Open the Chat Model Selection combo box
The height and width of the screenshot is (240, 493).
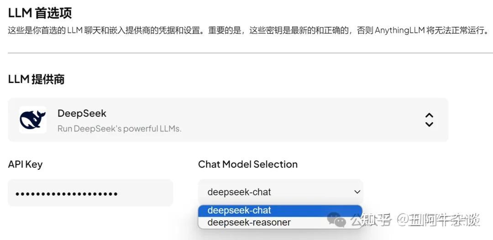tap(280, 192)
